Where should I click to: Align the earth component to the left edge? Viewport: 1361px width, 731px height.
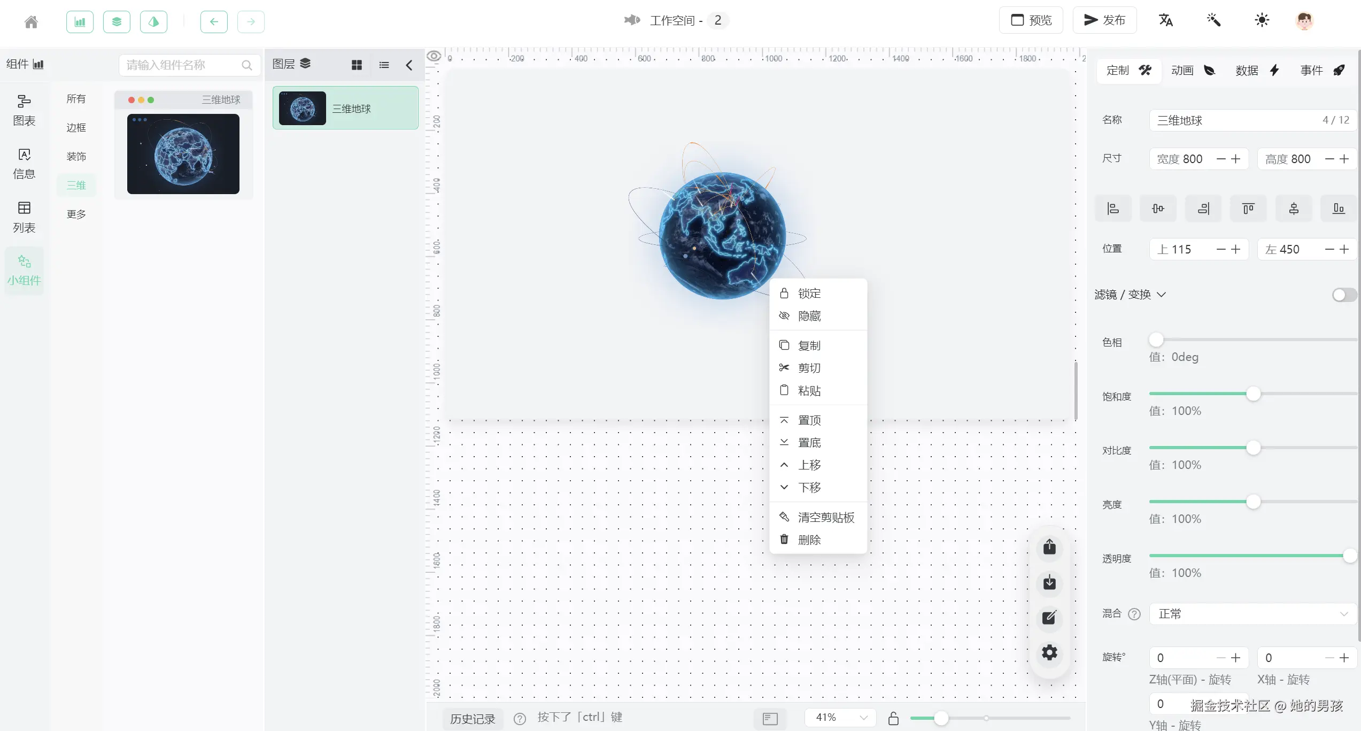1113,208
